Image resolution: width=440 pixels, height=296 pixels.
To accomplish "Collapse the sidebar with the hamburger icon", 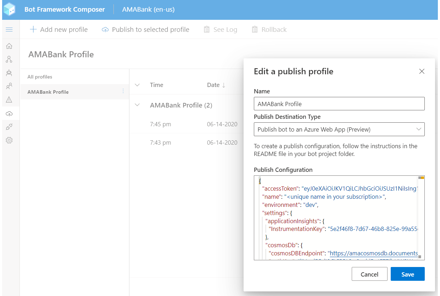I will [9, 29].
